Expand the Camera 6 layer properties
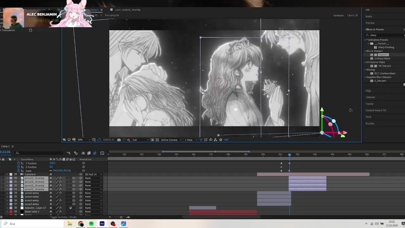Screen dimensions: 405x228 pos(7,174)
